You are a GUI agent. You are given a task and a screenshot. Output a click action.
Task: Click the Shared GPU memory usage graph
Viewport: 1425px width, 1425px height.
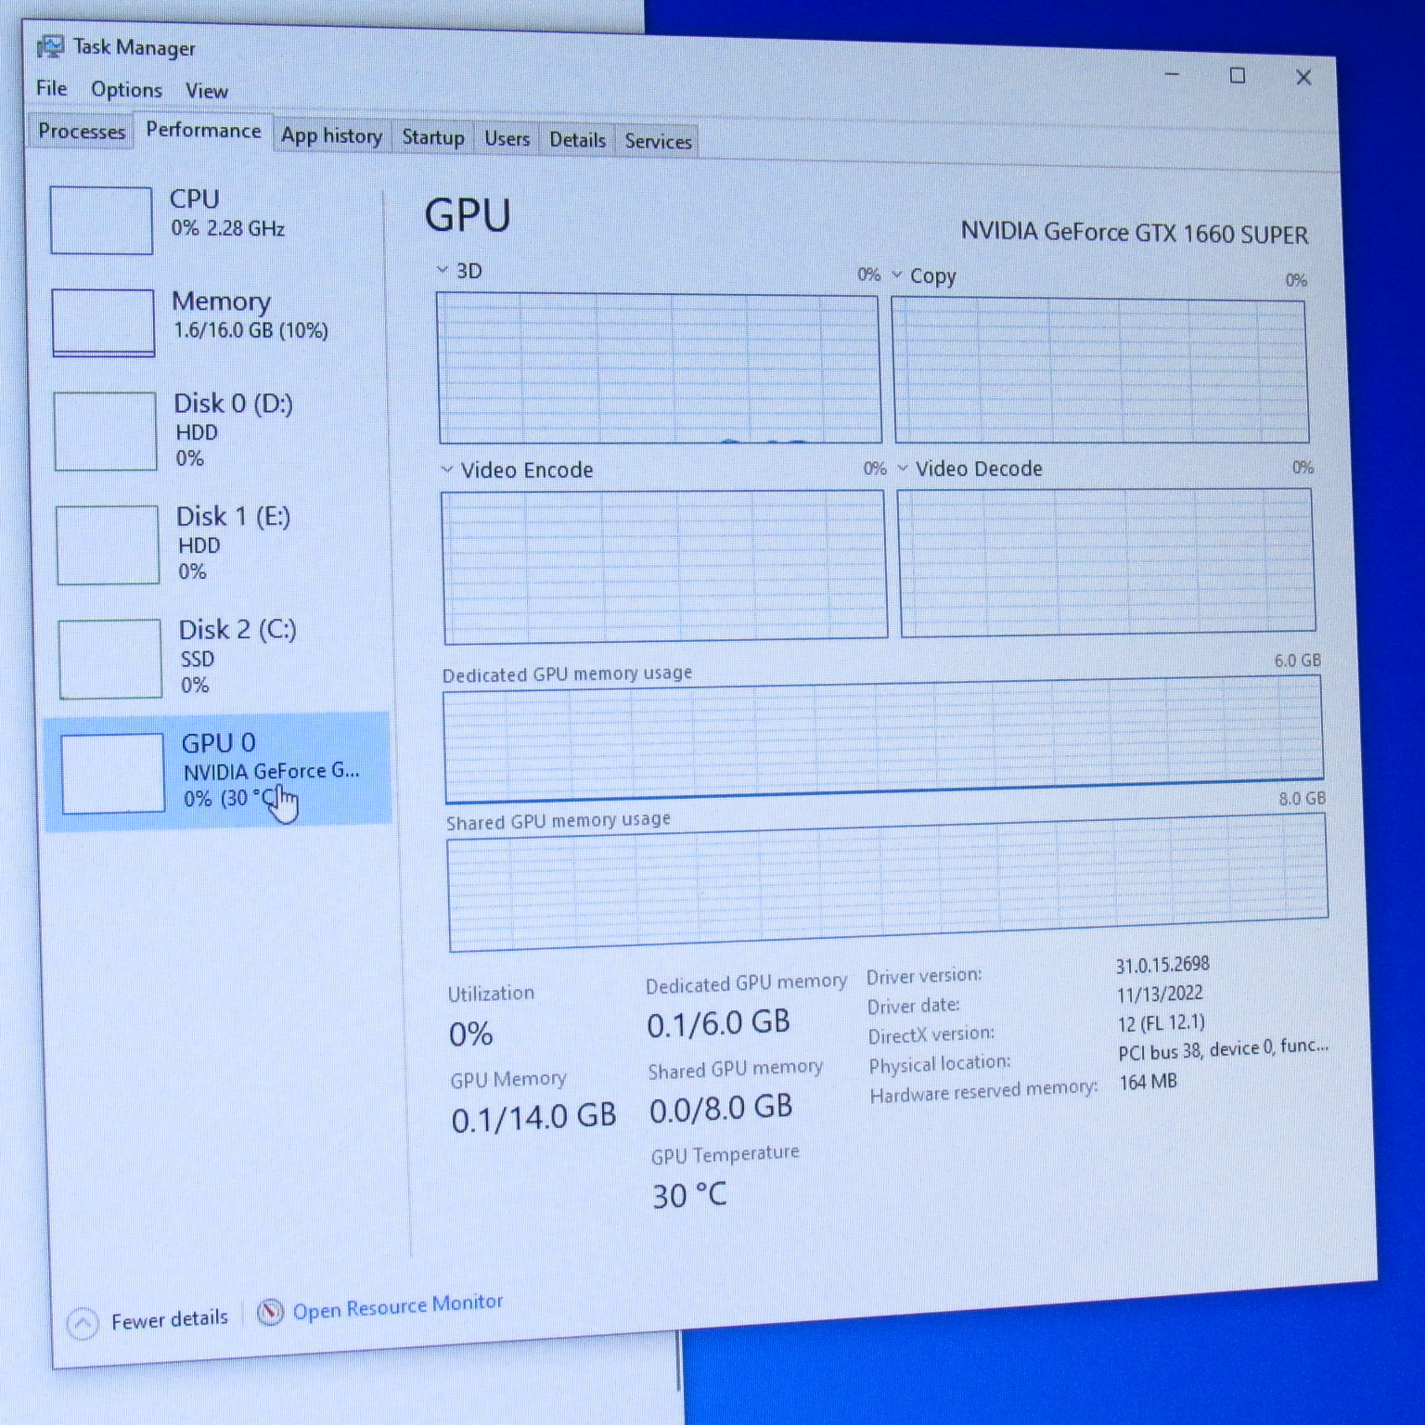pyautogui.click(x=888, y=882)
